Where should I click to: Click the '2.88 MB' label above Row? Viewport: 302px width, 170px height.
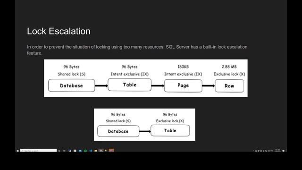click(x=229, y=67)
